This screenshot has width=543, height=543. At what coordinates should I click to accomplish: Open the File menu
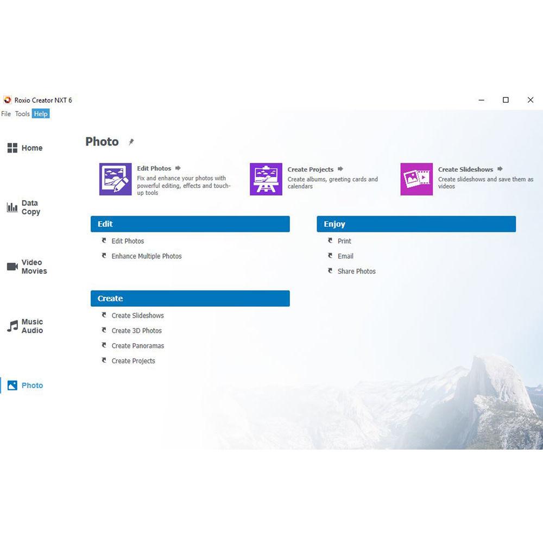tap(6, 114)
